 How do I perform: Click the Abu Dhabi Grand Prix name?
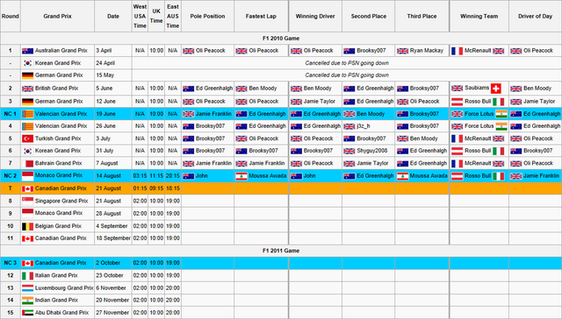61,313
